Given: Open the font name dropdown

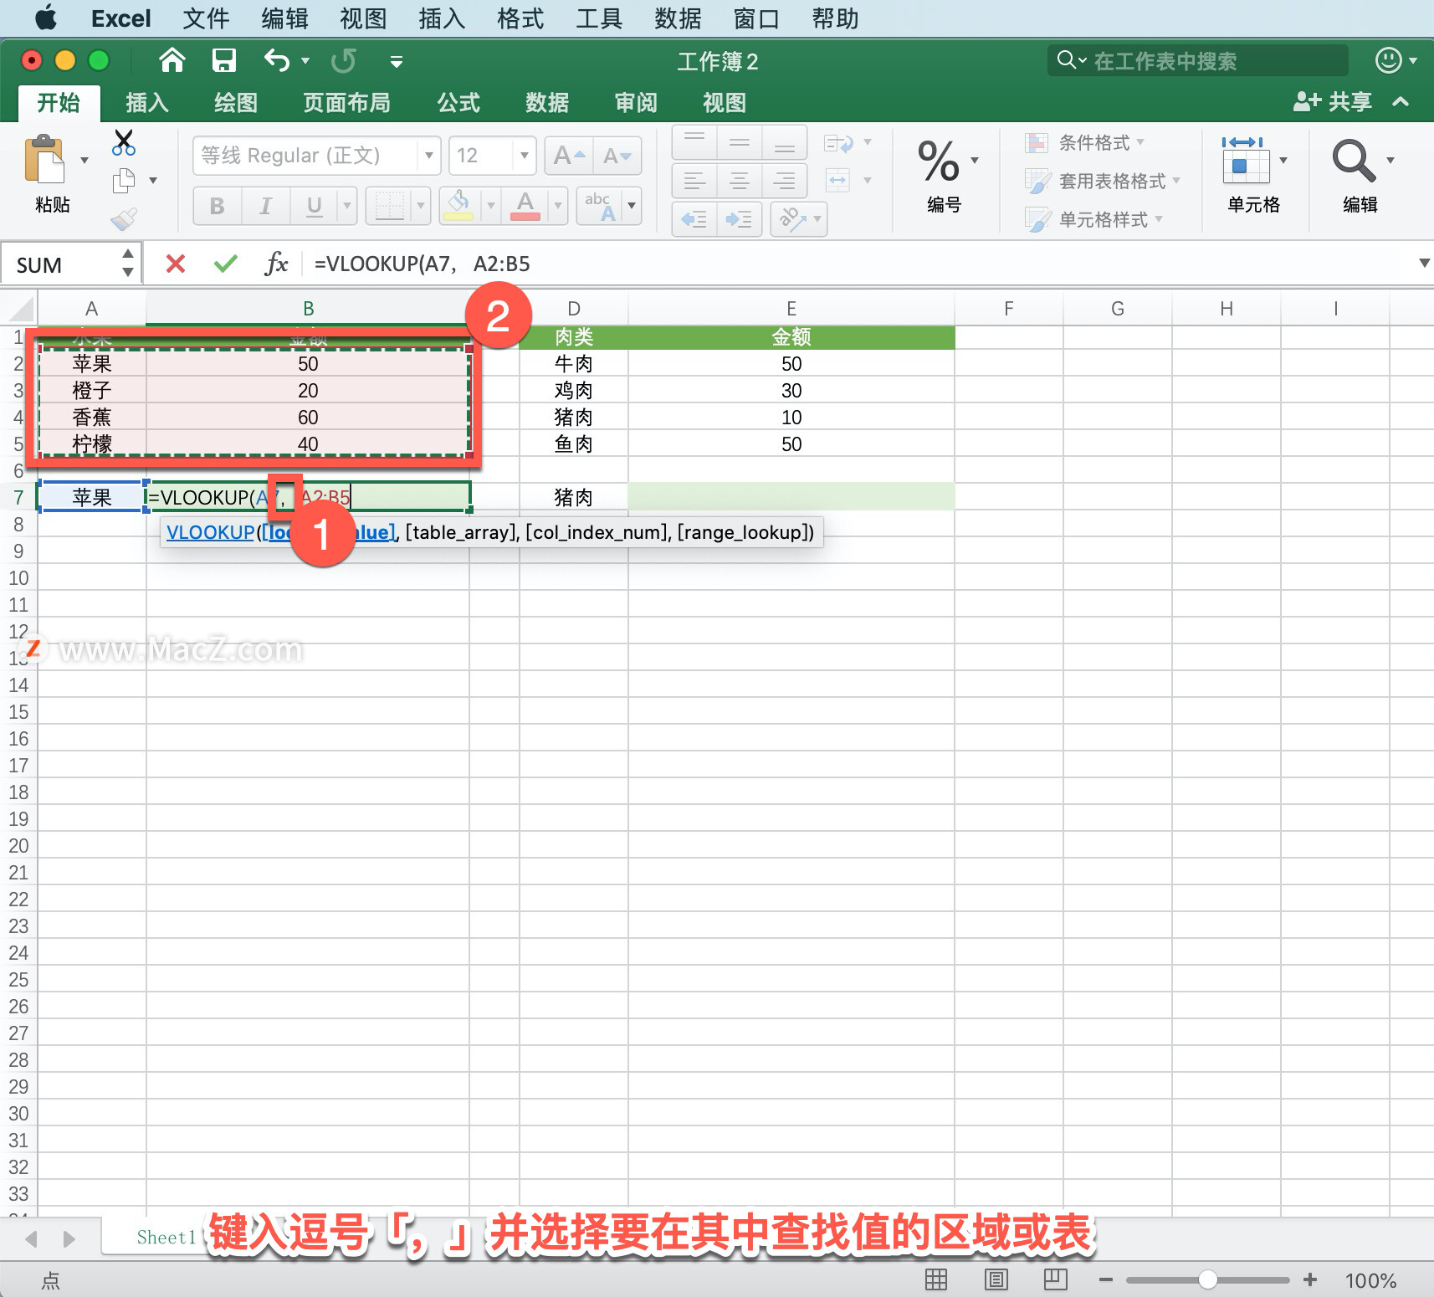Looking at the screenshot, I should pos(429,156).
